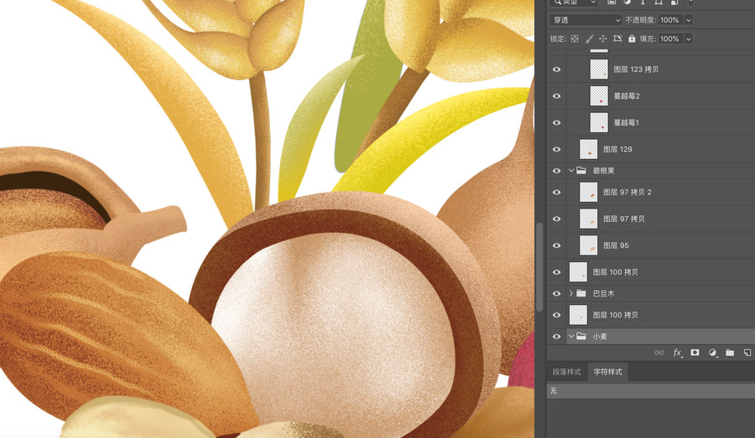Select the 无 character style
The width and height of the screenshot is (755, 438).
pos(651,391)
